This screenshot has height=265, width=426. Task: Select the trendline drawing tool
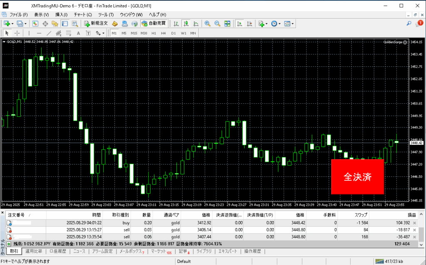(49, 33)
